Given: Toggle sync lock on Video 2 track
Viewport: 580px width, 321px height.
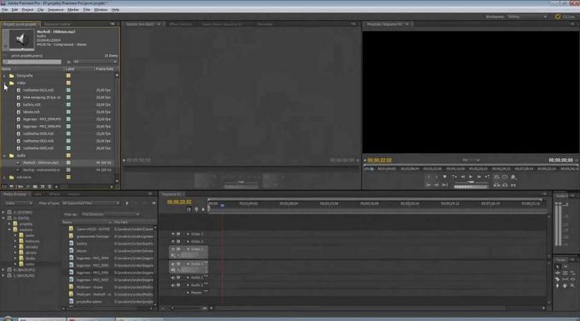Looking at the screenshot, I should 178,242.
